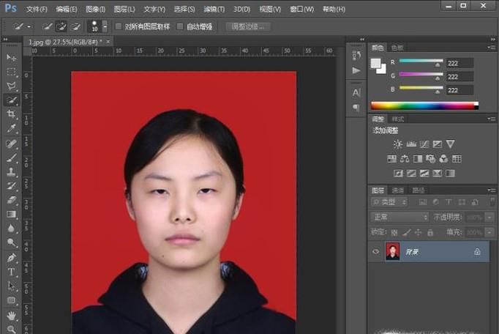Select the Hand tool
499x334 pixels.
(12, 315)
